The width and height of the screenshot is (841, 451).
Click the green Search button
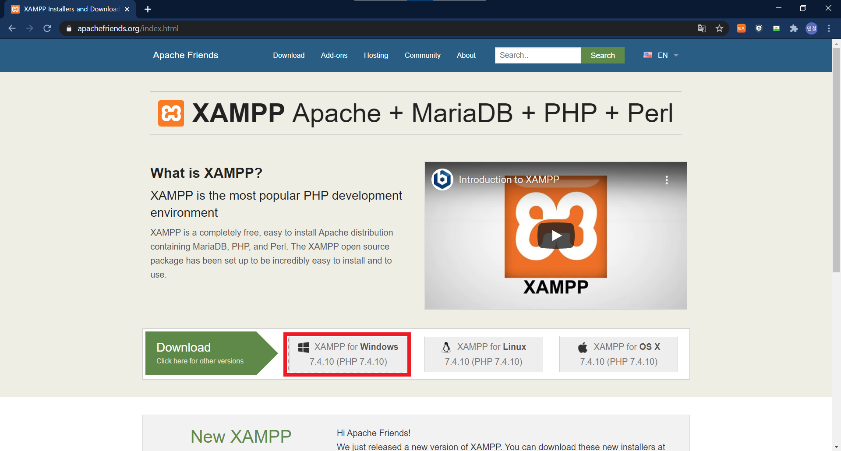point(603,55)
